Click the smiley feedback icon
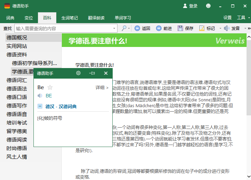This screenshot has height=180, width=251. (208, 6)
